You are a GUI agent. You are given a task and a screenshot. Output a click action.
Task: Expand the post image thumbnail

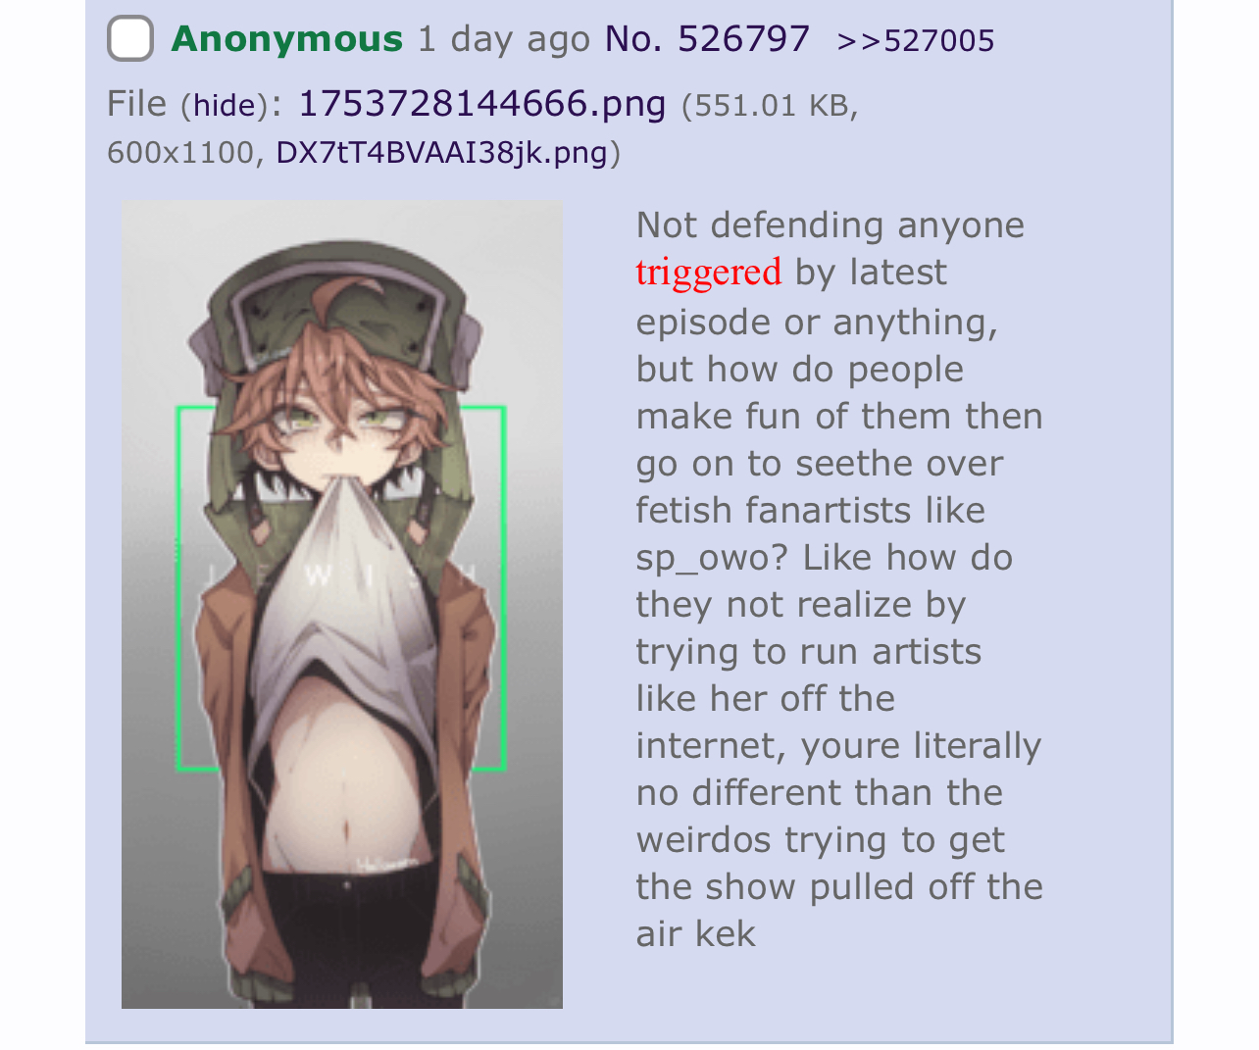coord(342,604)
